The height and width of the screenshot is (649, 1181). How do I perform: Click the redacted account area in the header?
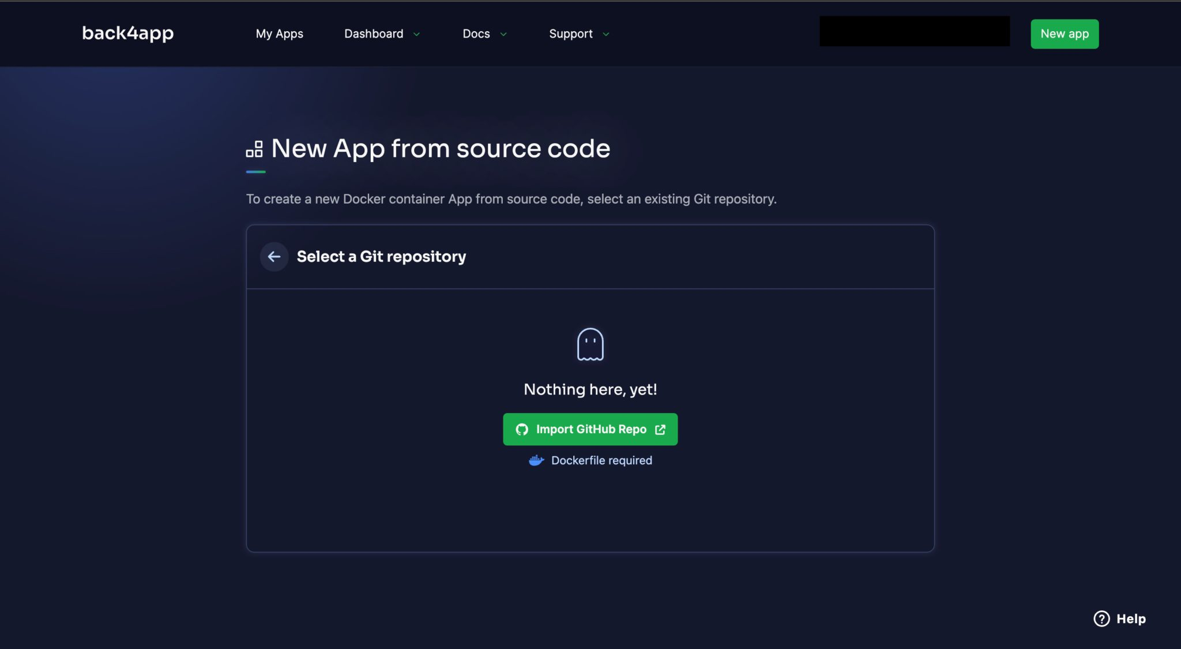(914, 31)
